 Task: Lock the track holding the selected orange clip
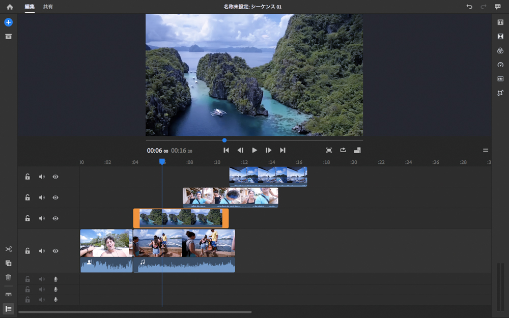coord(27,219)
